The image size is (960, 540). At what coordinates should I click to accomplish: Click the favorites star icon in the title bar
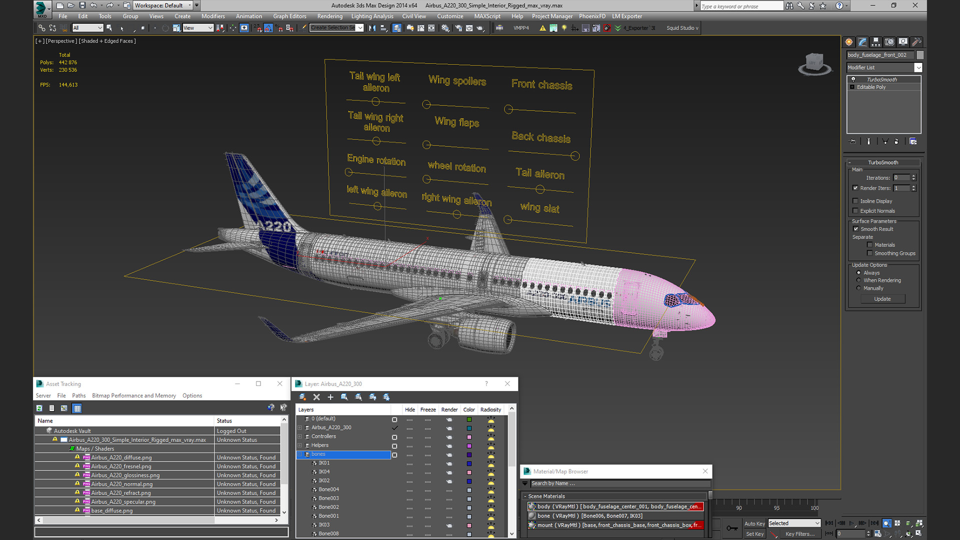click(823, 5)
